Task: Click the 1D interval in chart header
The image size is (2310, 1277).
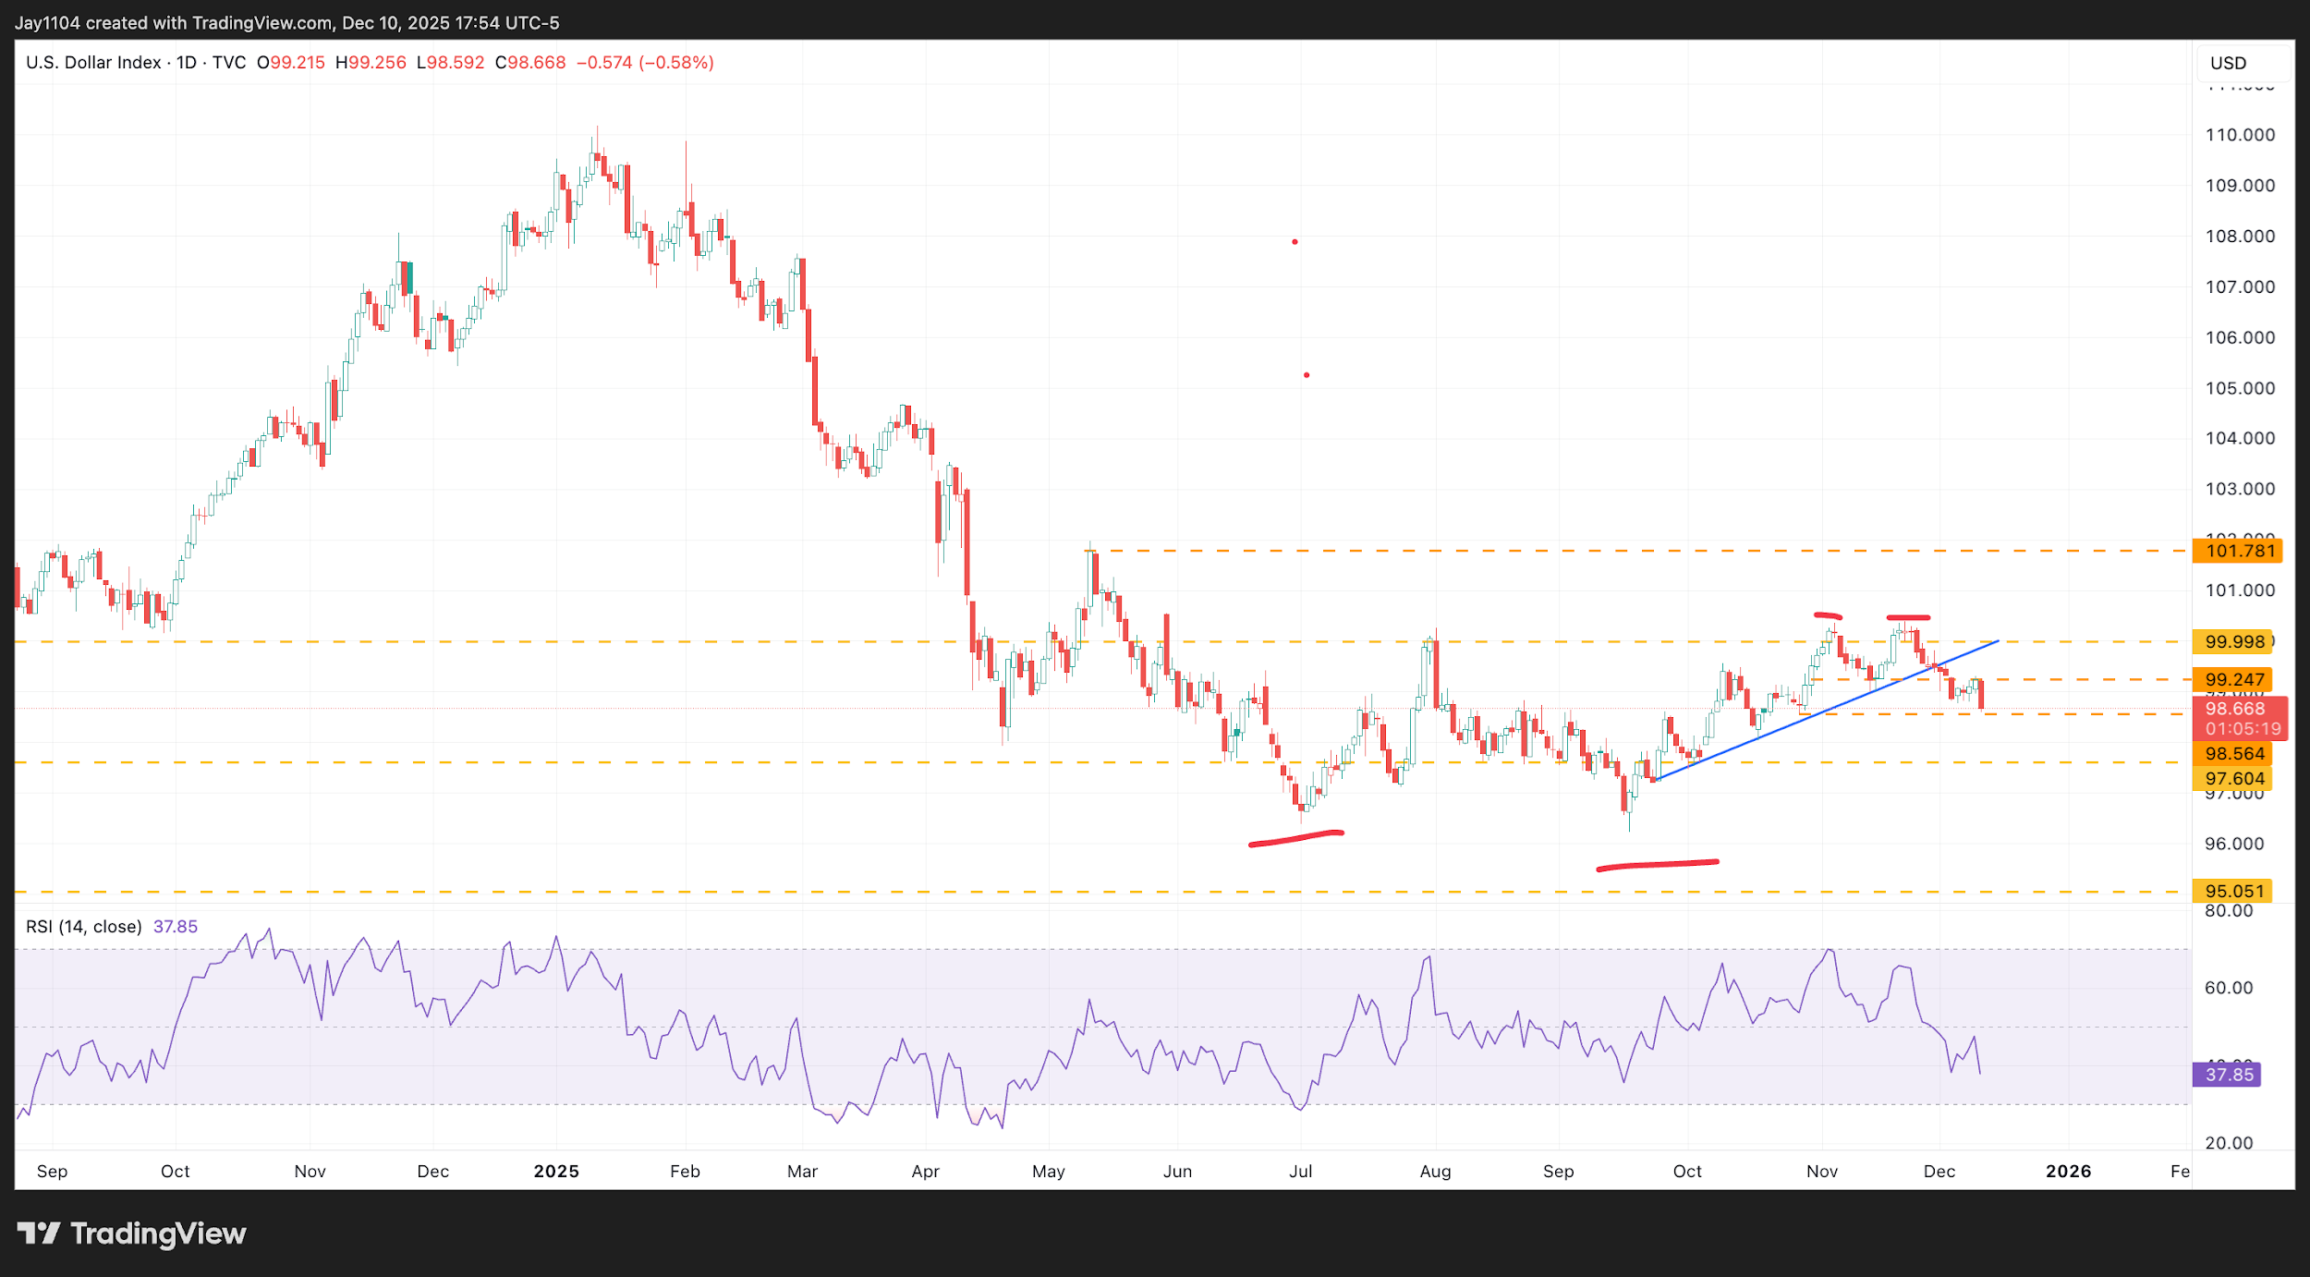Action: click(x=187, y=63)
